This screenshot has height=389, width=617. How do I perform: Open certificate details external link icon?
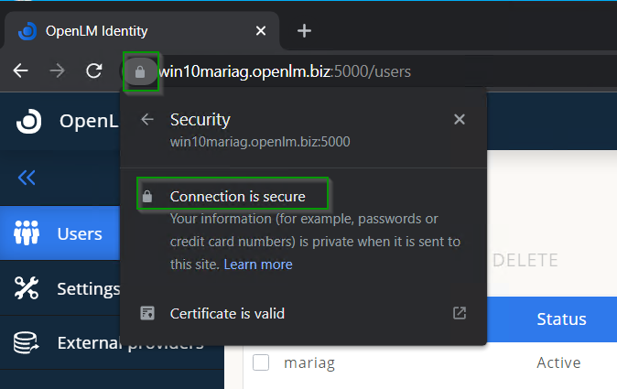pyautogui.click(x=460, y=313)
